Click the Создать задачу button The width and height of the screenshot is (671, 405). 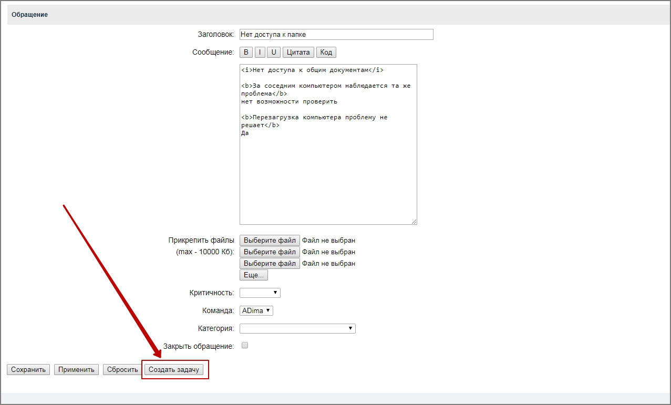point(174,370)
